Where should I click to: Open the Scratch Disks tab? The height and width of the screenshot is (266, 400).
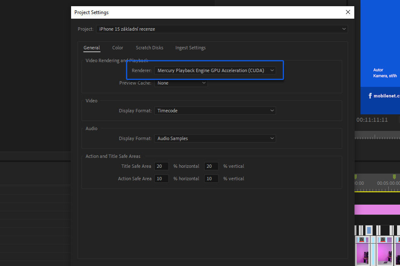point(149,48)
